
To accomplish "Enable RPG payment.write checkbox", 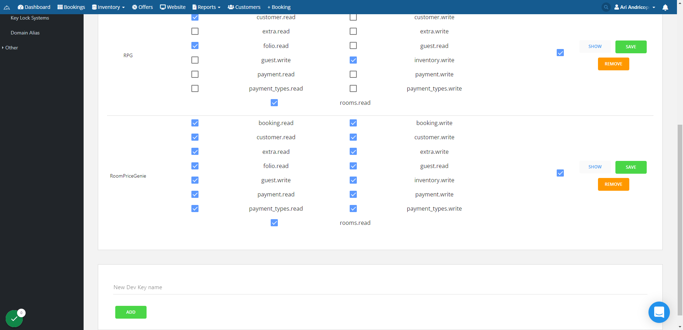I will [353, 74].
